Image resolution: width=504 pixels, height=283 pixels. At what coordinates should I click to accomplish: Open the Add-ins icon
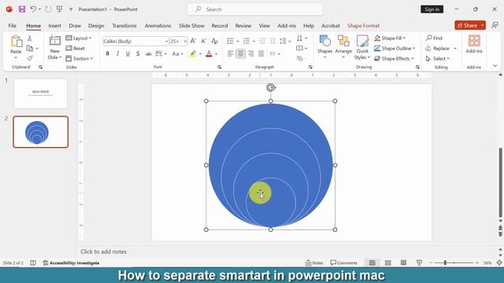pos(474,41)
